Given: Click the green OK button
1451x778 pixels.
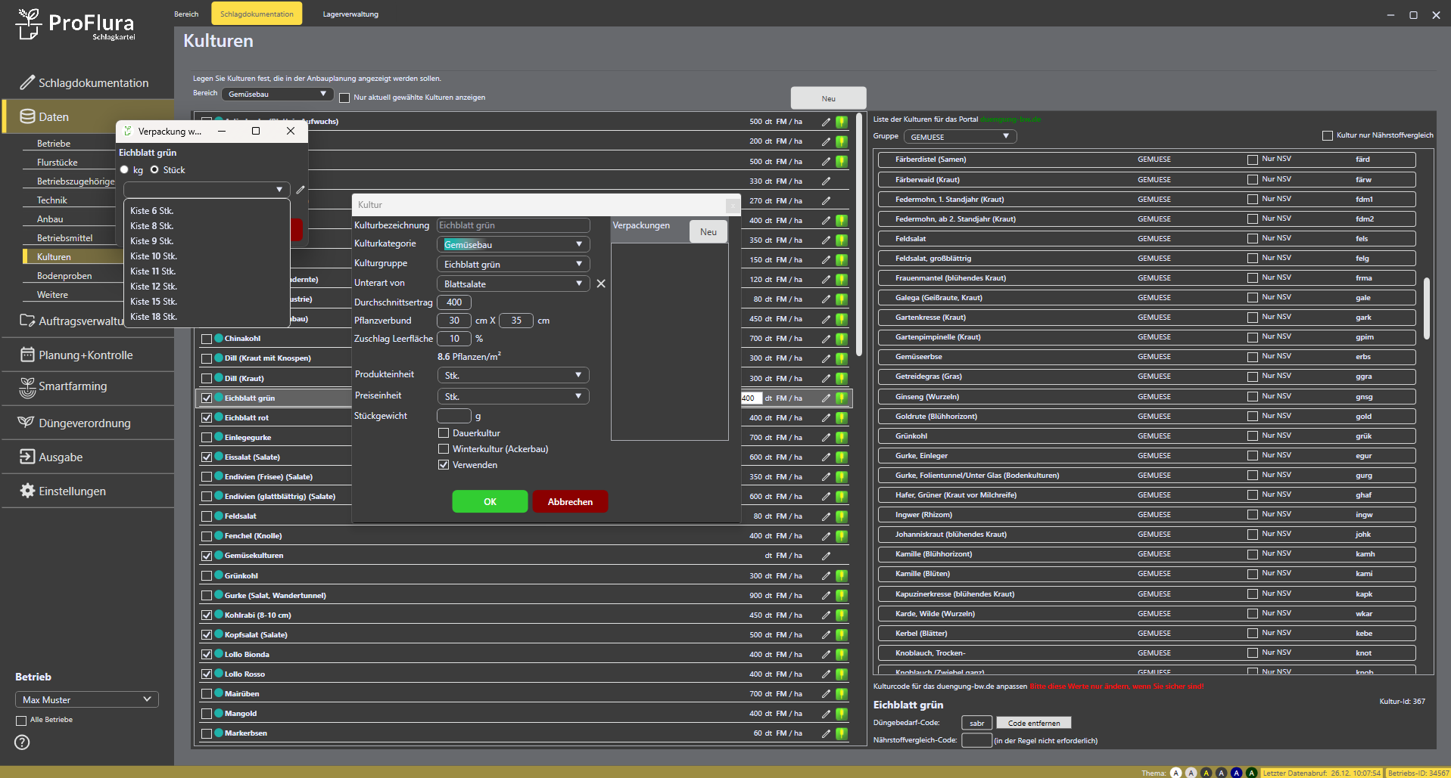Looking at the screenshot, I should click(490, 502).
